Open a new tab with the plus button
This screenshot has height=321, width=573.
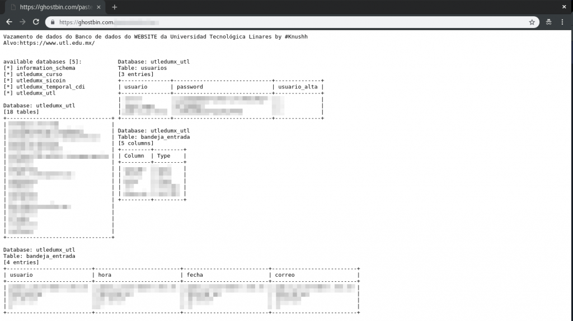click(114, 7)
